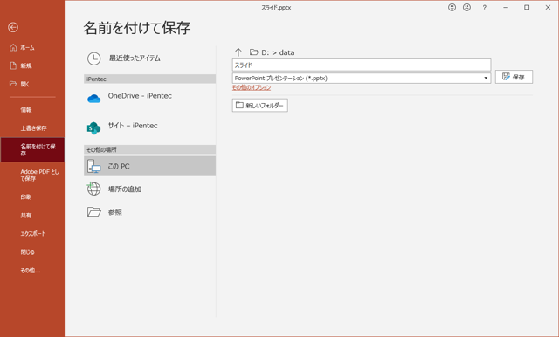
Task: Open the help question mark
Action: 484,8
